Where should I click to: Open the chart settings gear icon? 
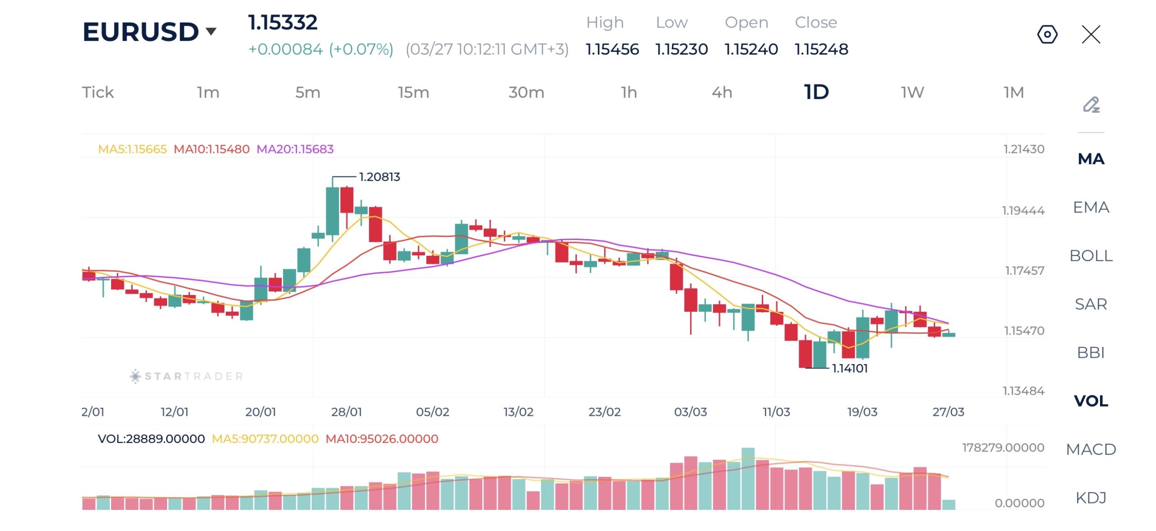click(1048, 34)
